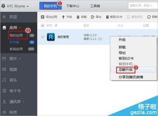Open the 工具箱 tab
Viewport: 158px width, 116px height.
point(95,6)
